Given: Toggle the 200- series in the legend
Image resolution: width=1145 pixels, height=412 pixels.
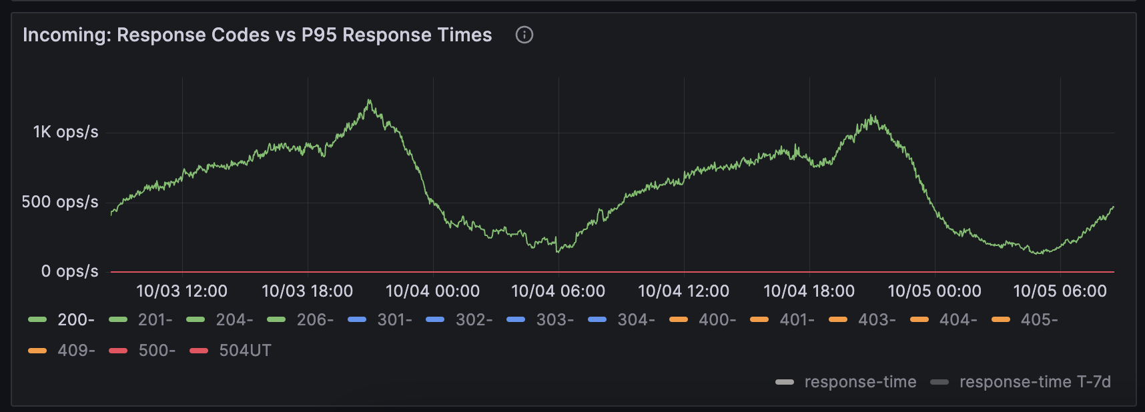Looking at the screenshot, I should (76, 320).
